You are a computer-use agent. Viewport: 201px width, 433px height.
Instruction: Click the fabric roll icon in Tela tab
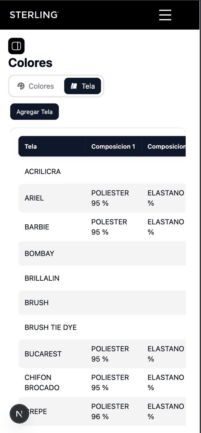point(74,86)
